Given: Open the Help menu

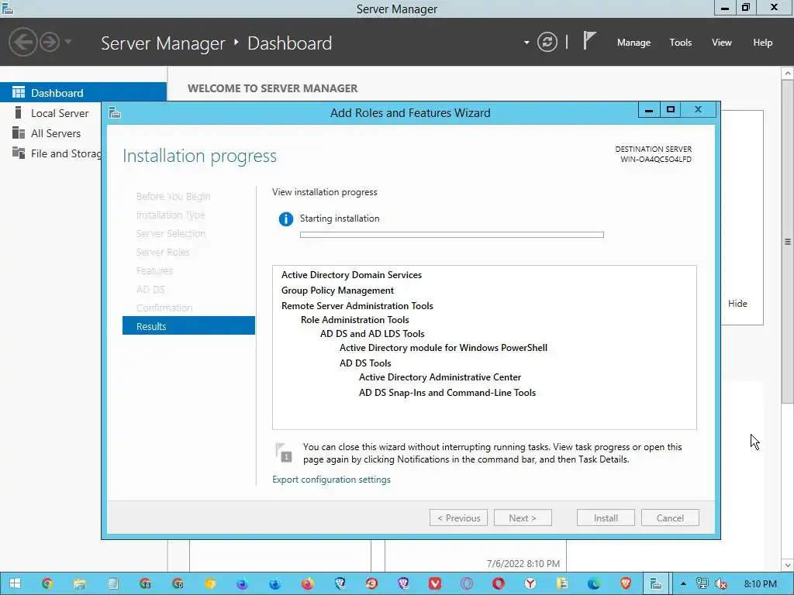Looking at the screenshot, I should click(762, 43).
